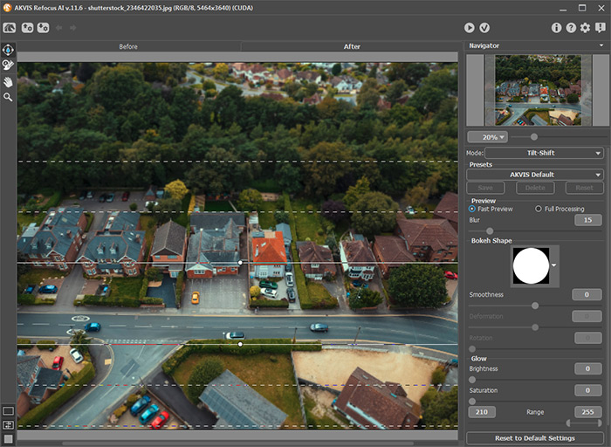611x447 pixels.
Task: Click the Blur value field
Action: pyautogui.click(x=587, y=220)
